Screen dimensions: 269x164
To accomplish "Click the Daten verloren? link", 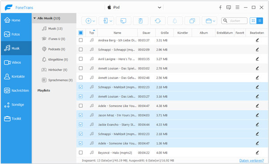I will tap(252, 160).
